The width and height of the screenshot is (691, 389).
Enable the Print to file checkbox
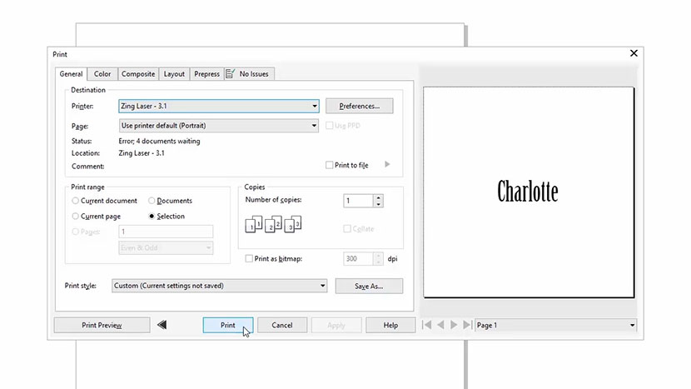point(330,165)
